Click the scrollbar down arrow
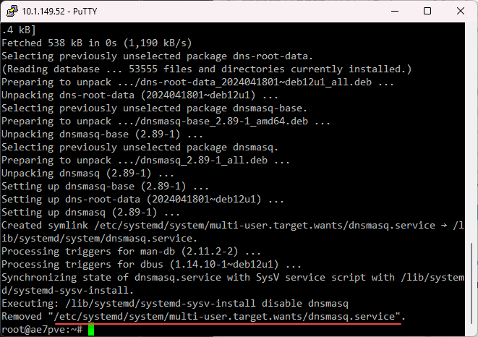The width and height of the screenshot is (478, 337). pos(471,330)
